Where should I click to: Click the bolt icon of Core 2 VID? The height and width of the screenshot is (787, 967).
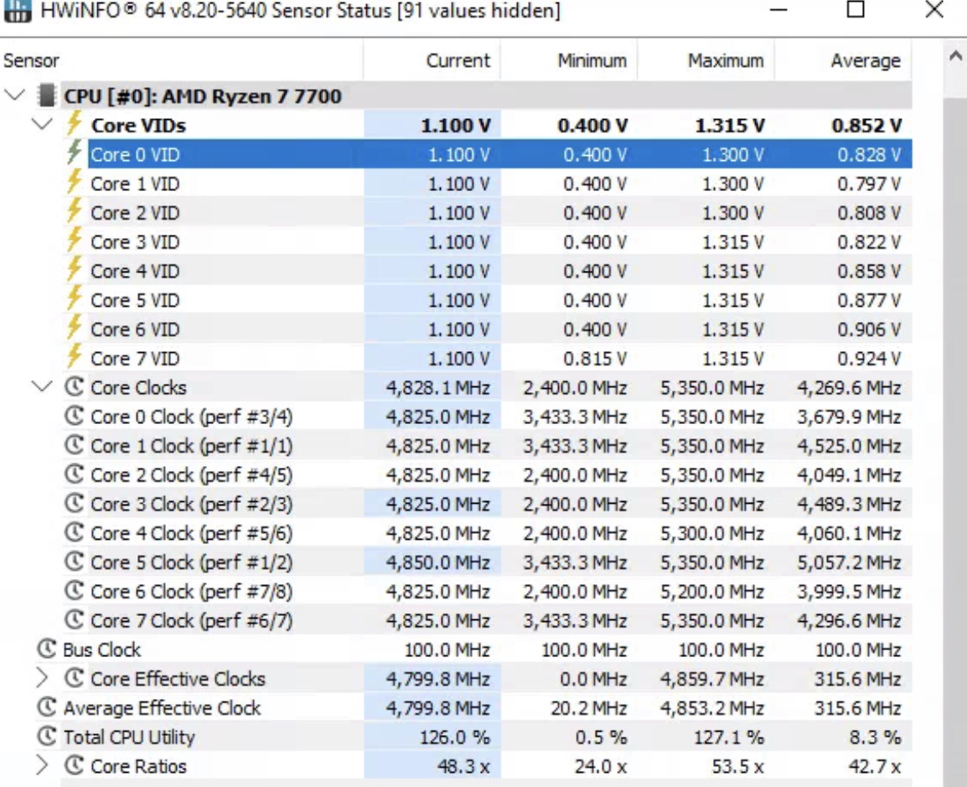point(74,211)
